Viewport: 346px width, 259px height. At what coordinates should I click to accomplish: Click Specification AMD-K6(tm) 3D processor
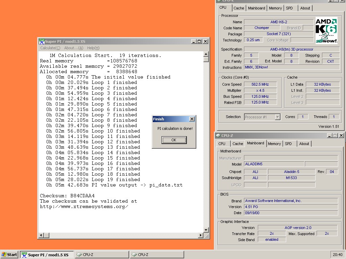[x=292, y=49]
